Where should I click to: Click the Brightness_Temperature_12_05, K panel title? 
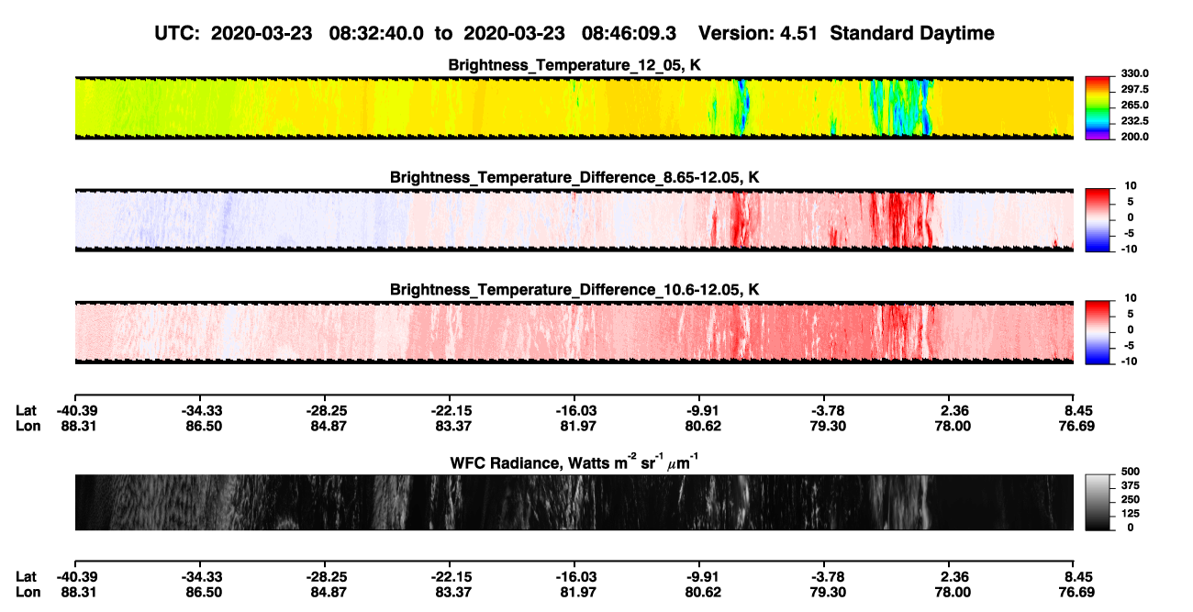click(574, 65)
